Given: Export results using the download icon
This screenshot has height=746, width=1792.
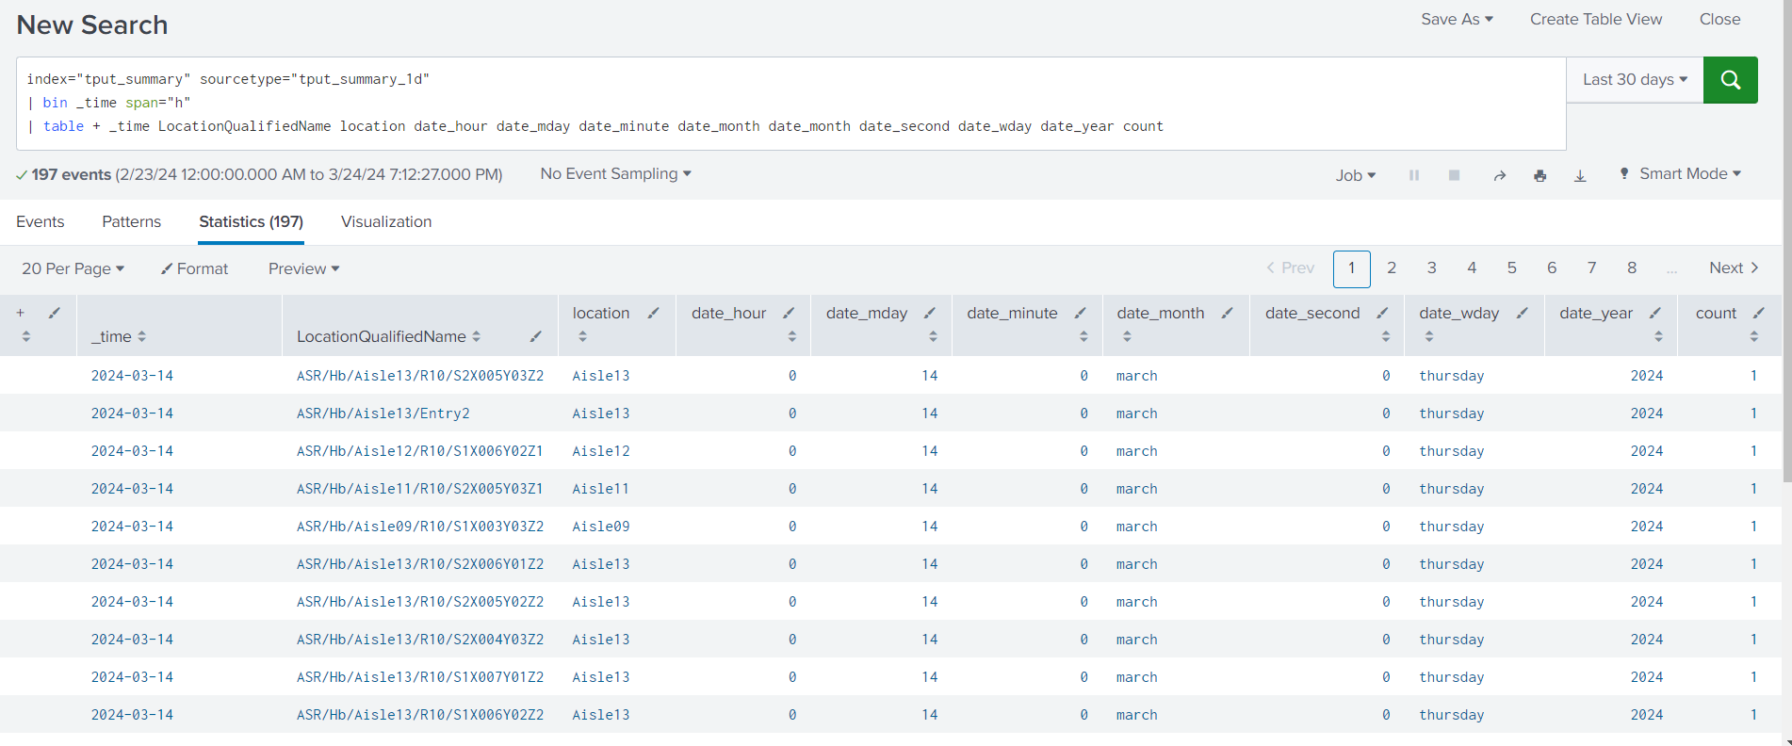Looking at the screenshot, I should pyautogui.click(x=1580, y=175).
